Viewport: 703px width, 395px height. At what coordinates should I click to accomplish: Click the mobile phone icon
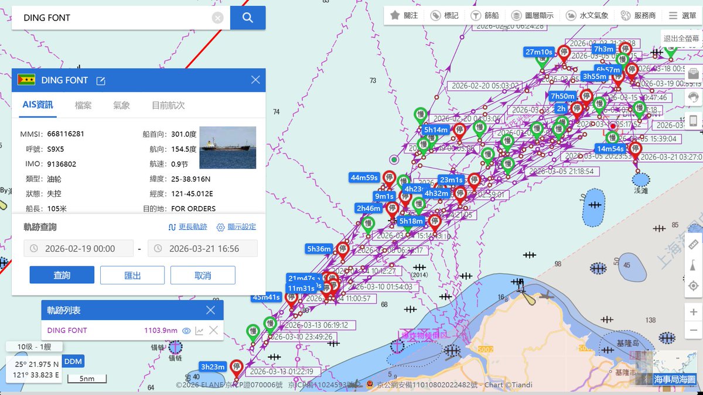pyautogui.click(x=693, y=121)
